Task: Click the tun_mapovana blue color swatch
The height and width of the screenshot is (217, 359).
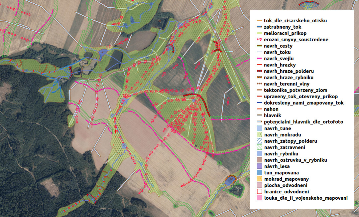Action: tap(260, 173)
